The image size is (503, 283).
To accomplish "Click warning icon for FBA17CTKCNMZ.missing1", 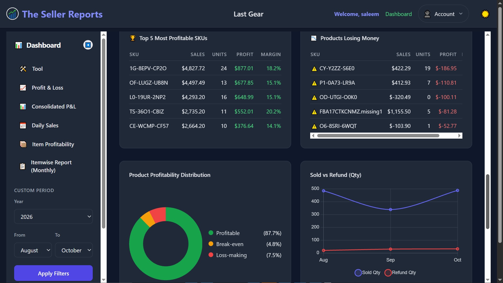I will pyautogui.click(x=314, y=112).
